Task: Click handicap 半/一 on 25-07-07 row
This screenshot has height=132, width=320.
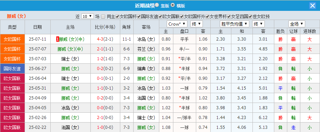Action: point(185,49)
